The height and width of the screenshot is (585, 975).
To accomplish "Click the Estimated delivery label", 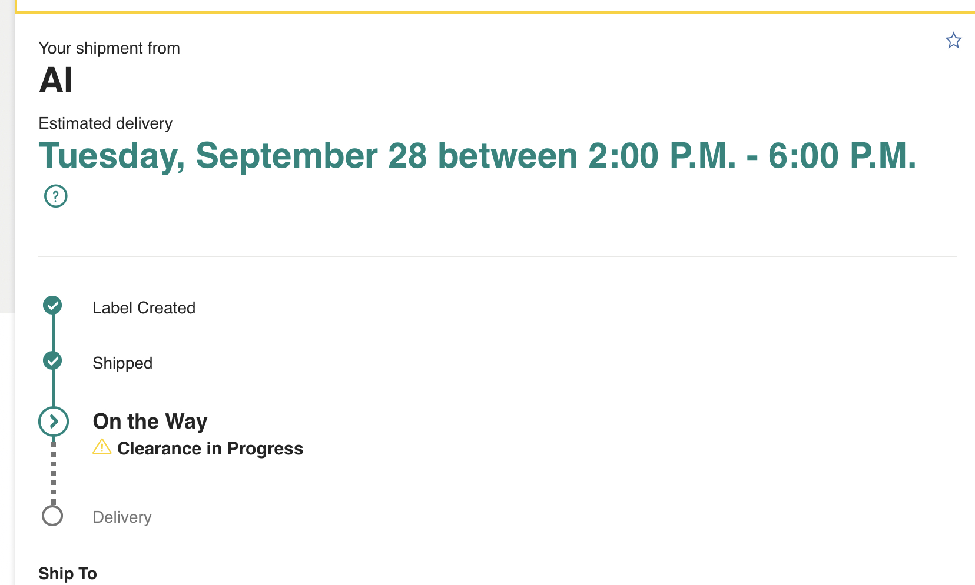I will tap(105, 123).
